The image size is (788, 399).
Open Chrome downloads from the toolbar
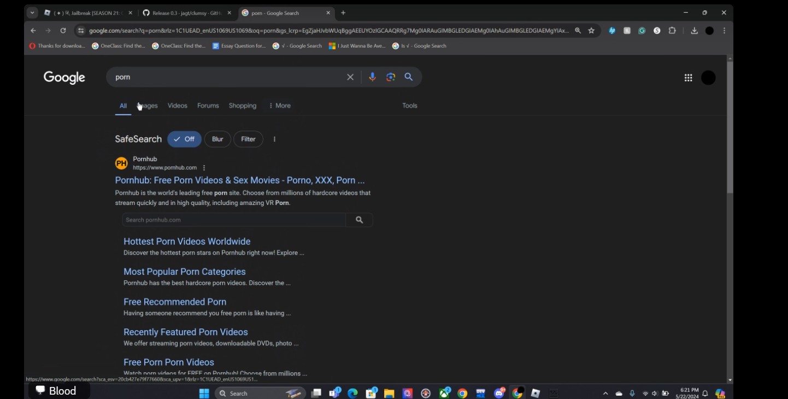pyautogui.click(x=694, y=31)
